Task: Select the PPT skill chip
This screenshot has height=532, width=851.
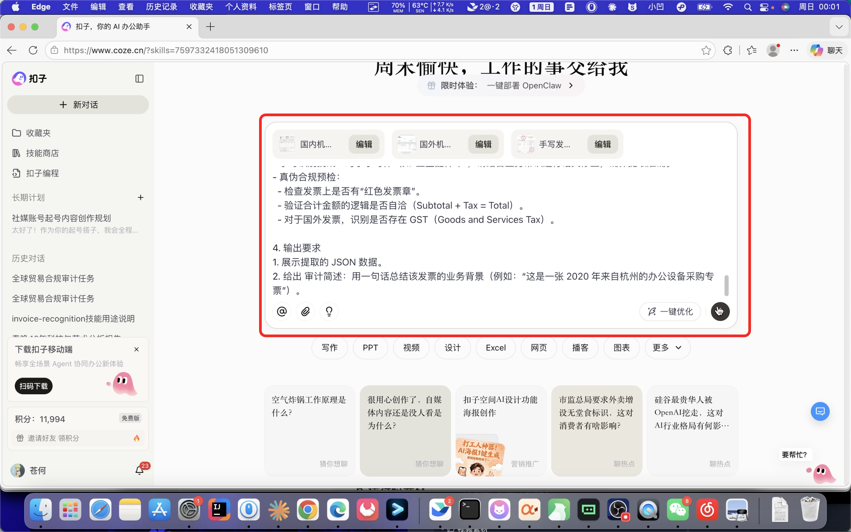Action: (x=370, y=348)
